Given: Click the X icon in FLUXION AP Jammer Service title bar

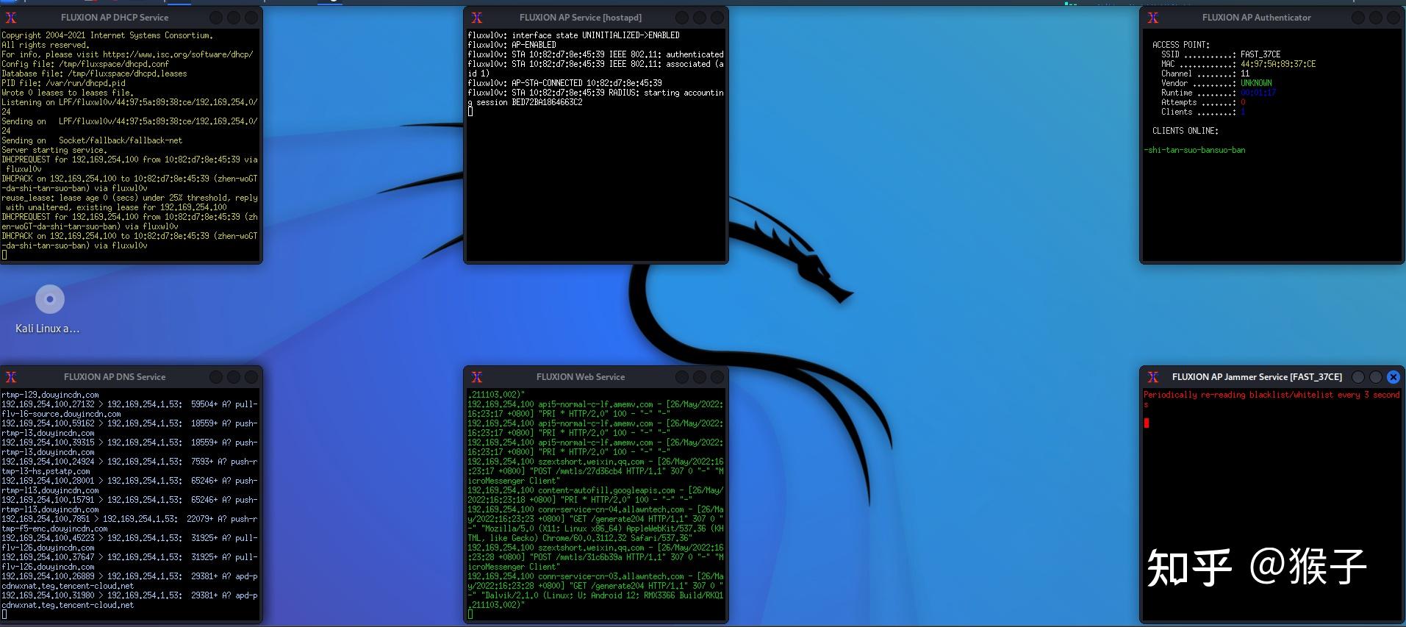Looking at the screenshot, I should point(1152,377).
